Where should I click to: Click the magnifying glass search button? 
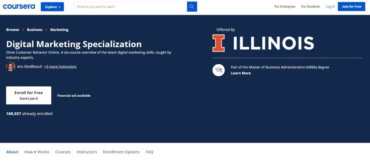tap(192, 7)
